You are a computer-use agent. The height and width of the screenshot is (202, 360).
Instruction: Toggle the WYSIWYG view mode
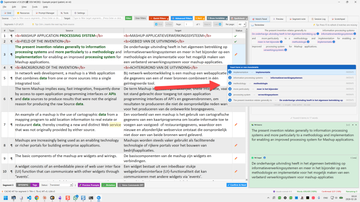click(x=23, y=185)
